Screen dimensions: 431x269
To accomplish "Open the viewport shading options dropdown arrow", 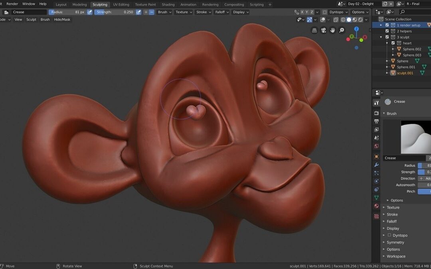I will click(x=366, y=20).
